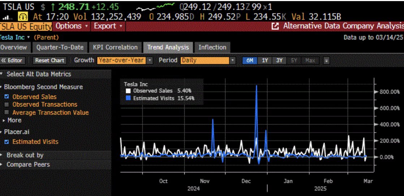The width and height of the screenshot is (404, 196).
Task: Select the 5Y time range
Action: point(294,60)
